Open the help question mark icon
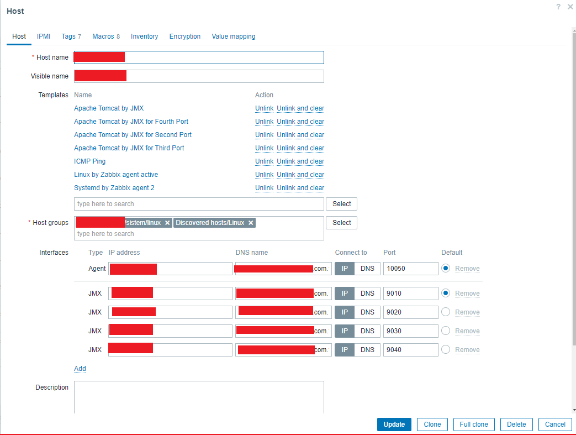 [x=558, y=7]
